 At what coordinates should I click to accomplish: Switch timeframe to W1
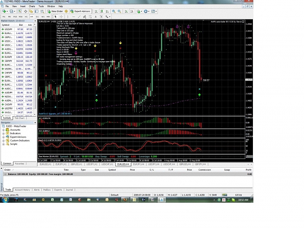43,17
